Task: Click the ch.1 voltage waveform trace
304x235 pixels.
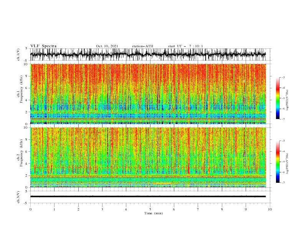Action: (x=148, y=55)
